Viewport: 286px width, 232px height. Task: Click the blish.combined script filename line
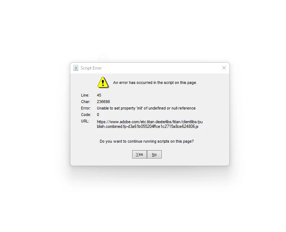148,126
